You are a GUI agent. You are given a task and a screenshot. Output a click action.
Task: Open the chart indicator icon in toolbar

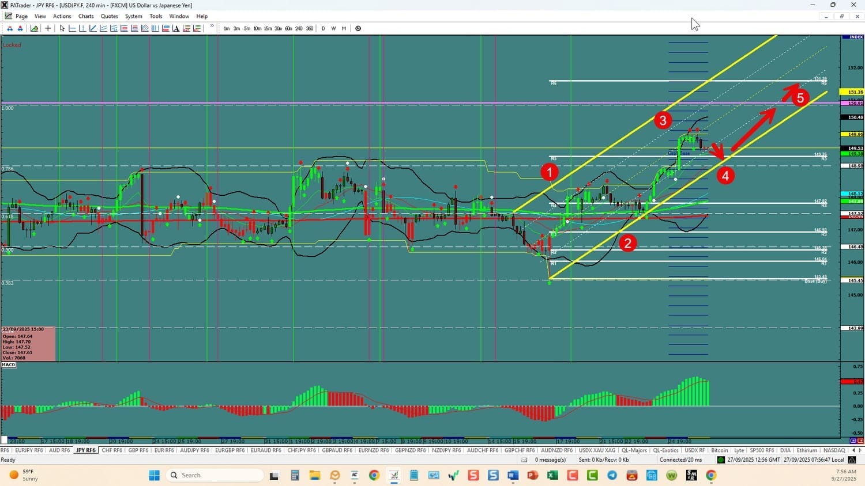35,28
